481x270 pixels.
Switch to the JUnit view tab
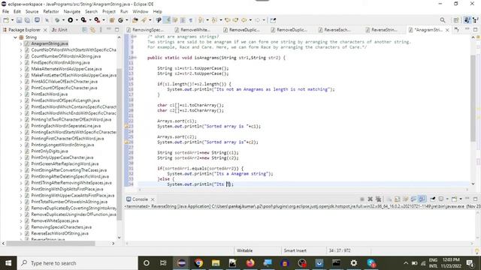click(x=60, y=30)
